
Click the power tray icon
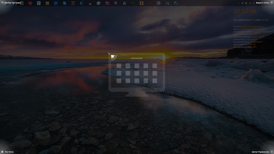pyautogui.click(x=253, y=3)
